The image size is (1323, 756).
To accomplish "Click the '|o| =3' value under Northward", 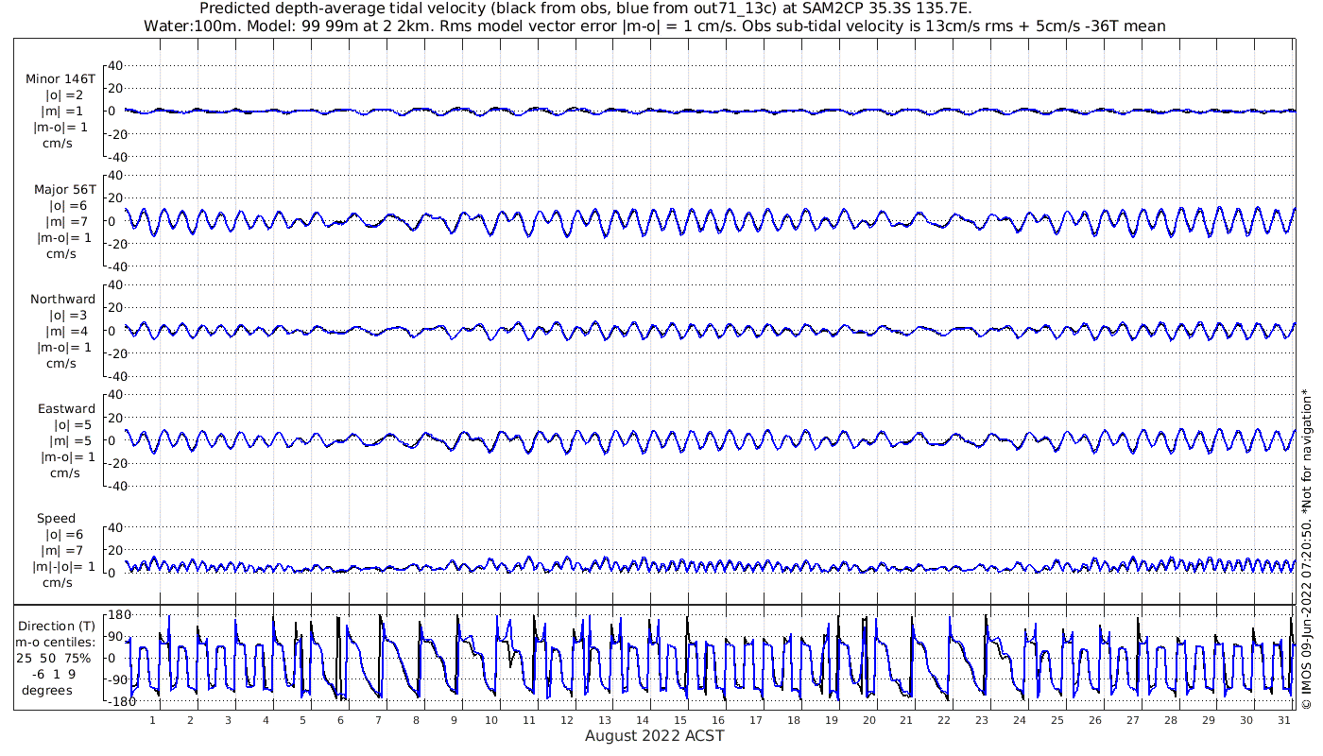I will click(66, 315).
